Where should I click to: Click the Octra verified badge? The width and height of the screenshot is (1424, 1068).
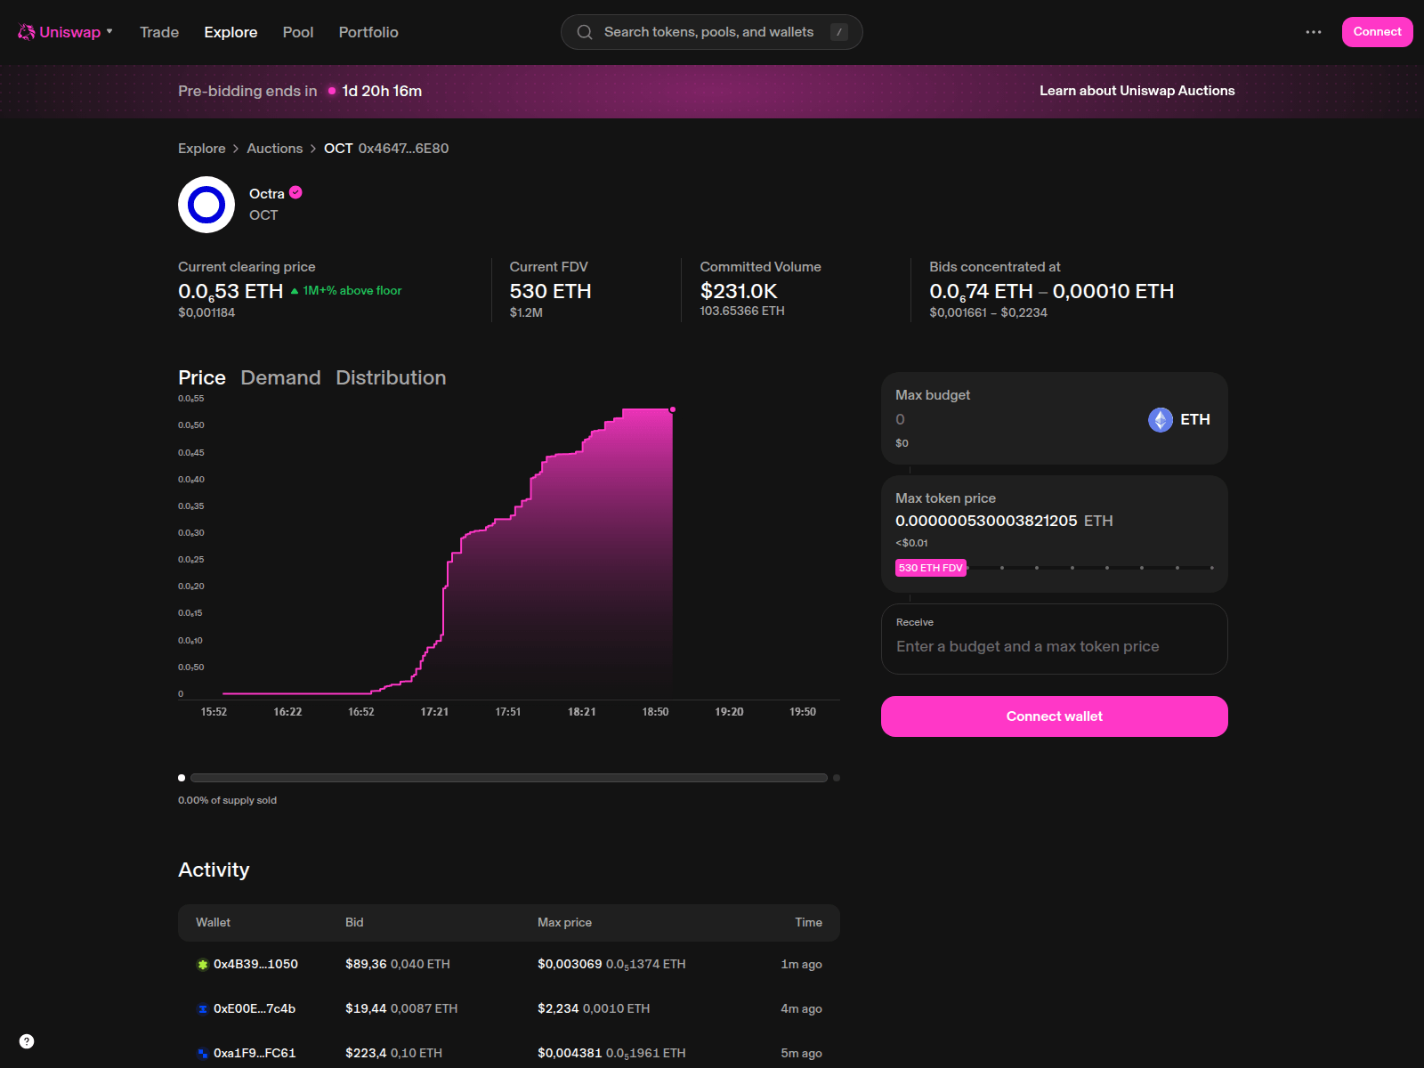coord(295,192)
